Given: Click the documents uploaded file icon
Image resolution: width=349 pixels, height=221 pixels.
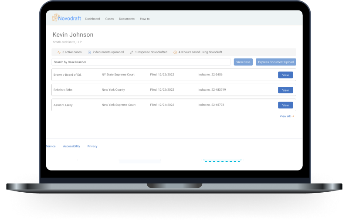Looking at the screenshot, I should [x=89, y=52].
